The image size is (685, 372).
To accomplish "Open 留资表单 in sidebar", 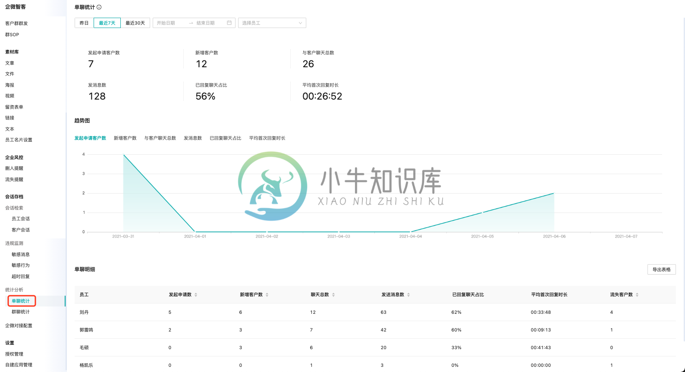I will 14,107.
